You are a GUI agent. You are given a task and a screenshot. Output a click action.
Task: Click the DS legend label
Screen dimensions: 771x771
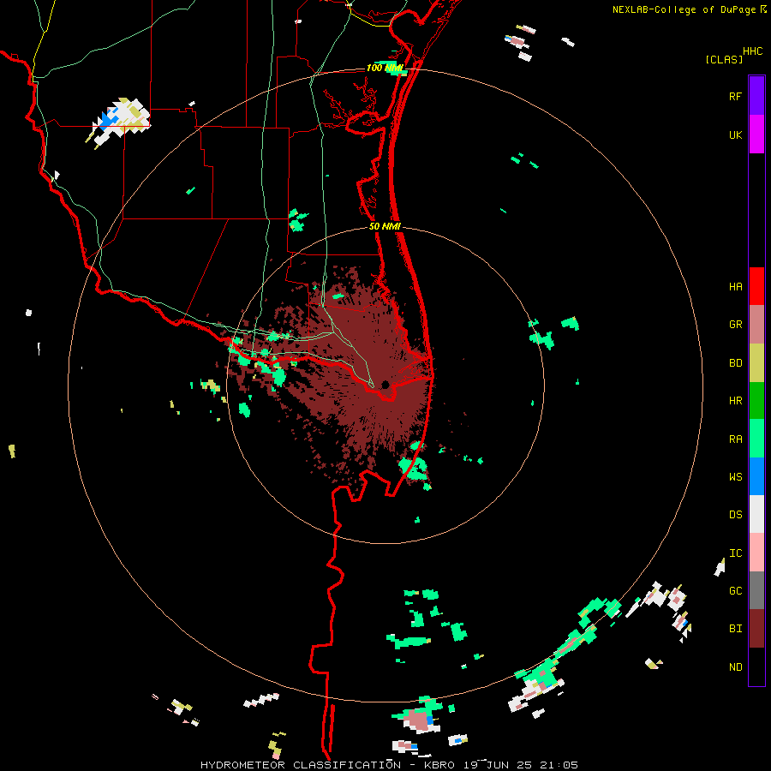point(735,515)
